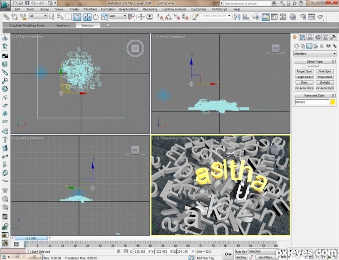339x260 pixels.
Task: Toggle the 3D Snaps button
Action: (x=160, y=16)
